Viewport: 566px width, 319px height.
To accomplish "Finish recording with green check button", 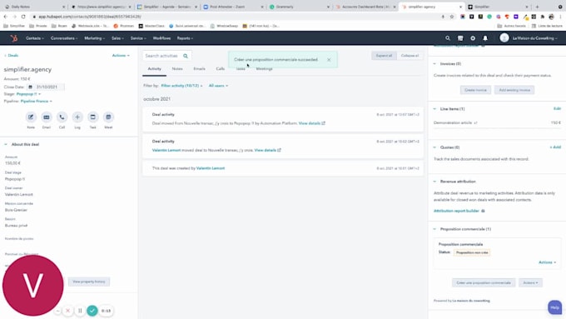I will (92, 311).
